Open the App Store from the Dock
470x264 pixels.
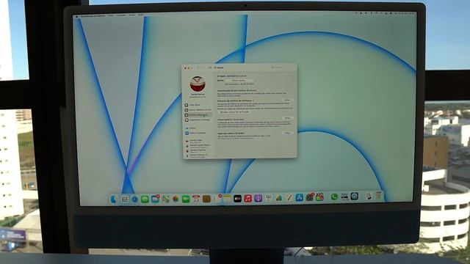tap(299, 197)
